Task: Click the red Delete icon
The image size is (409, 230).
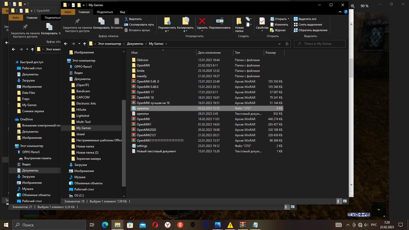Action: tap(202, 21)
